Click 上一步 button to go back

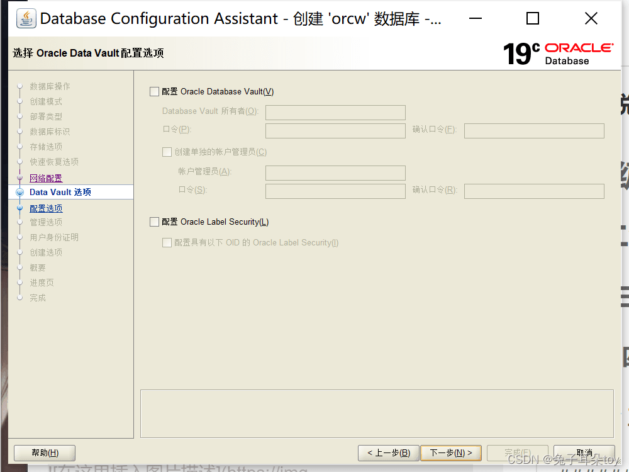[388, 453]
